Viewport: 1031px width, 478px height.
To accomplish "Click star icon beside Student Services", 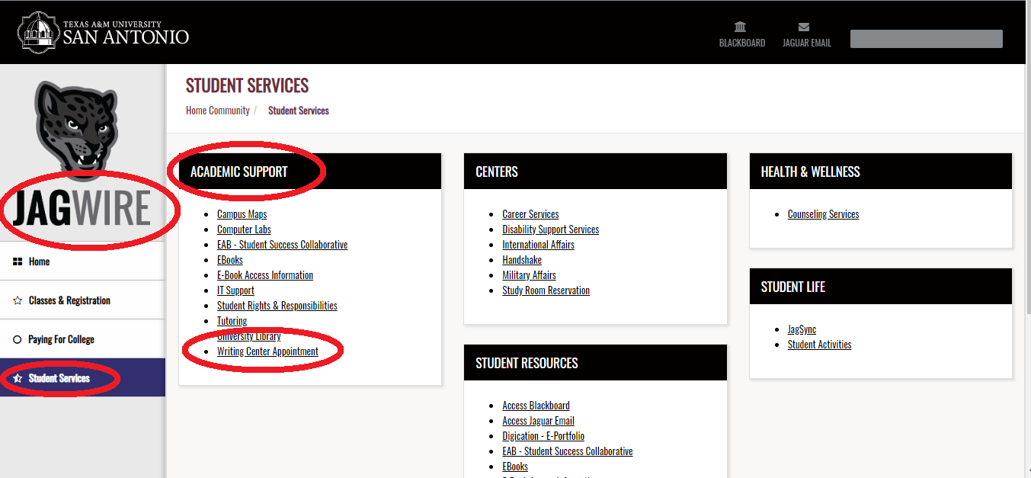I will coord(18,378).
